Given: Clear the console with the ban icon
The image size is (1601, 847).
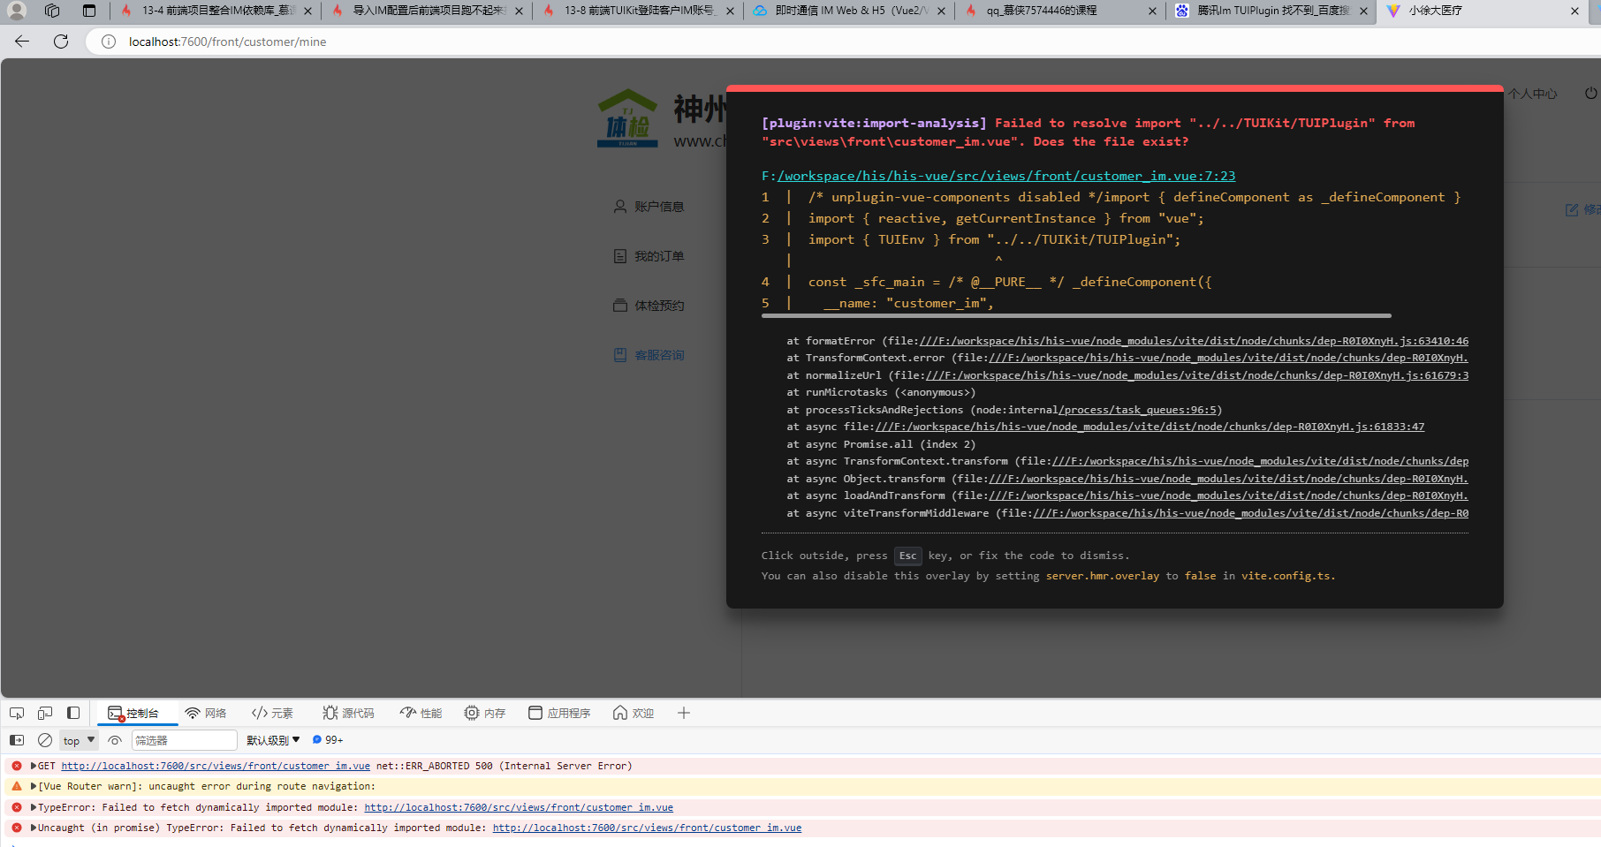Looking at the screenshot, I should pos(45,740).
